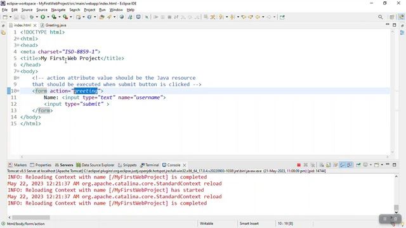
Task: Click the highlighted greeting action value
Action: tap(86, 91)
